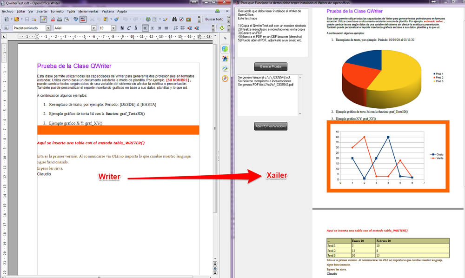The width and height of the screenshot is (465, 278).
Task: Click the Numbering On/Off list icon
Action: pyautogui.click(x=176, y=28)
